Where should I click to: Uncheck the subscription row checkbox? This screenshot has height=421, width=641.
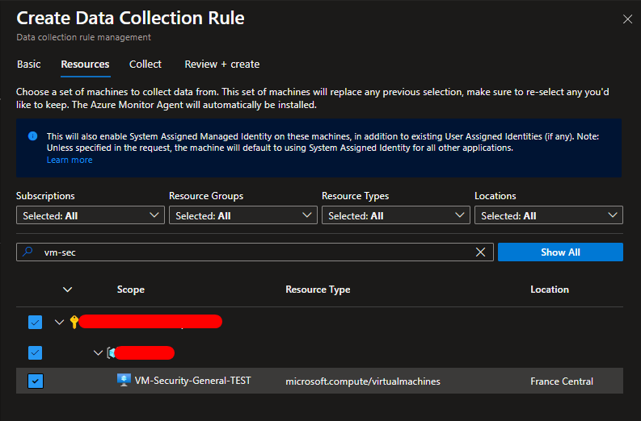click(x=35, y=323)
